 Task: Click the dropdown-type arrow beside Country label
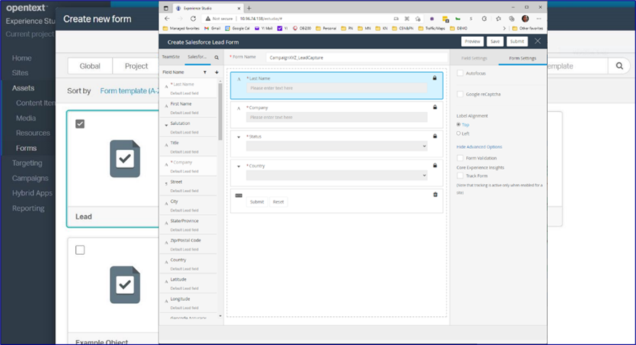[239, 166]
